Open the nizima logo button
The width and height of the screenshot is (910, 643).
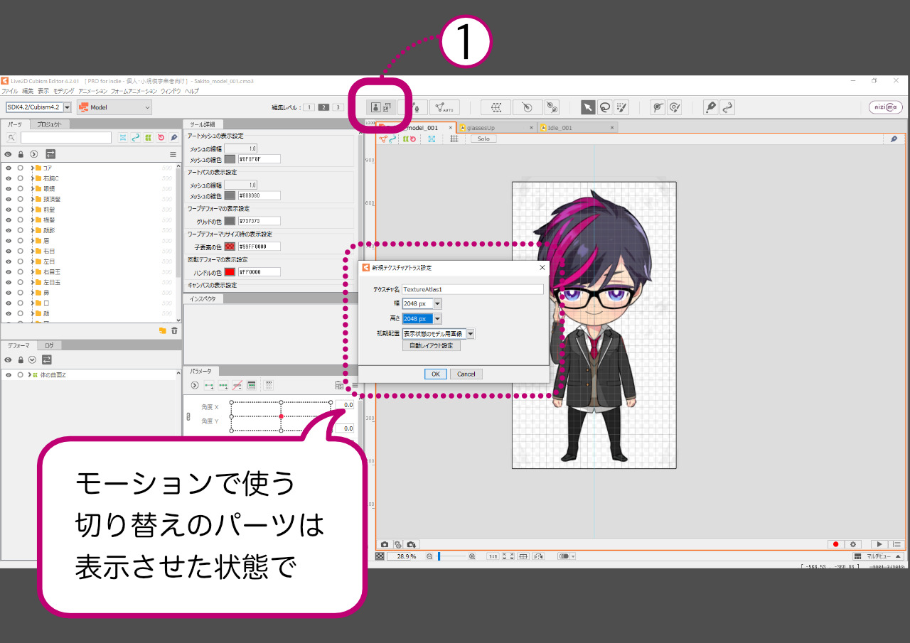[x=886, y=107]
